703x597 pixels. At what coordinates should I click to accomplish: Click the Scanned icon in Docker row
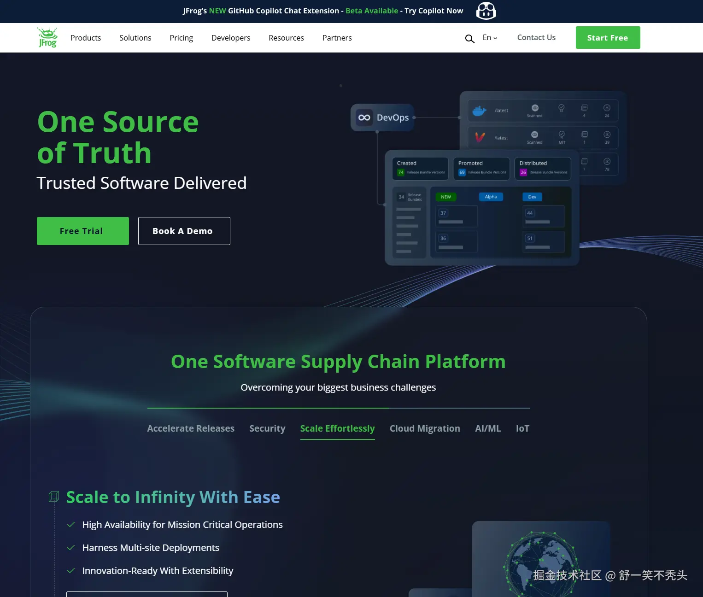coord(535,108)
